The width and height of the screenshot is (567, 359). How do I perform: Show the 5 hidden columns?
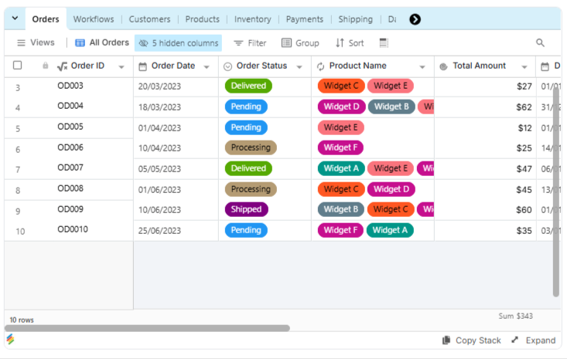(178, 43)
